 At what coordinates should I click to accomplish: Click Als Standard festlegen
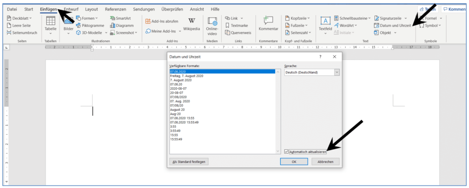coord(189,162)
